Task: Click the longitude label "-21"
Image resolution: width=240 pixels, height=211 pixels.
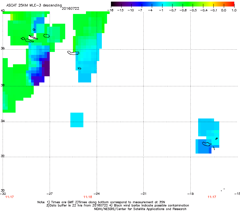Action: coord(143,194)
